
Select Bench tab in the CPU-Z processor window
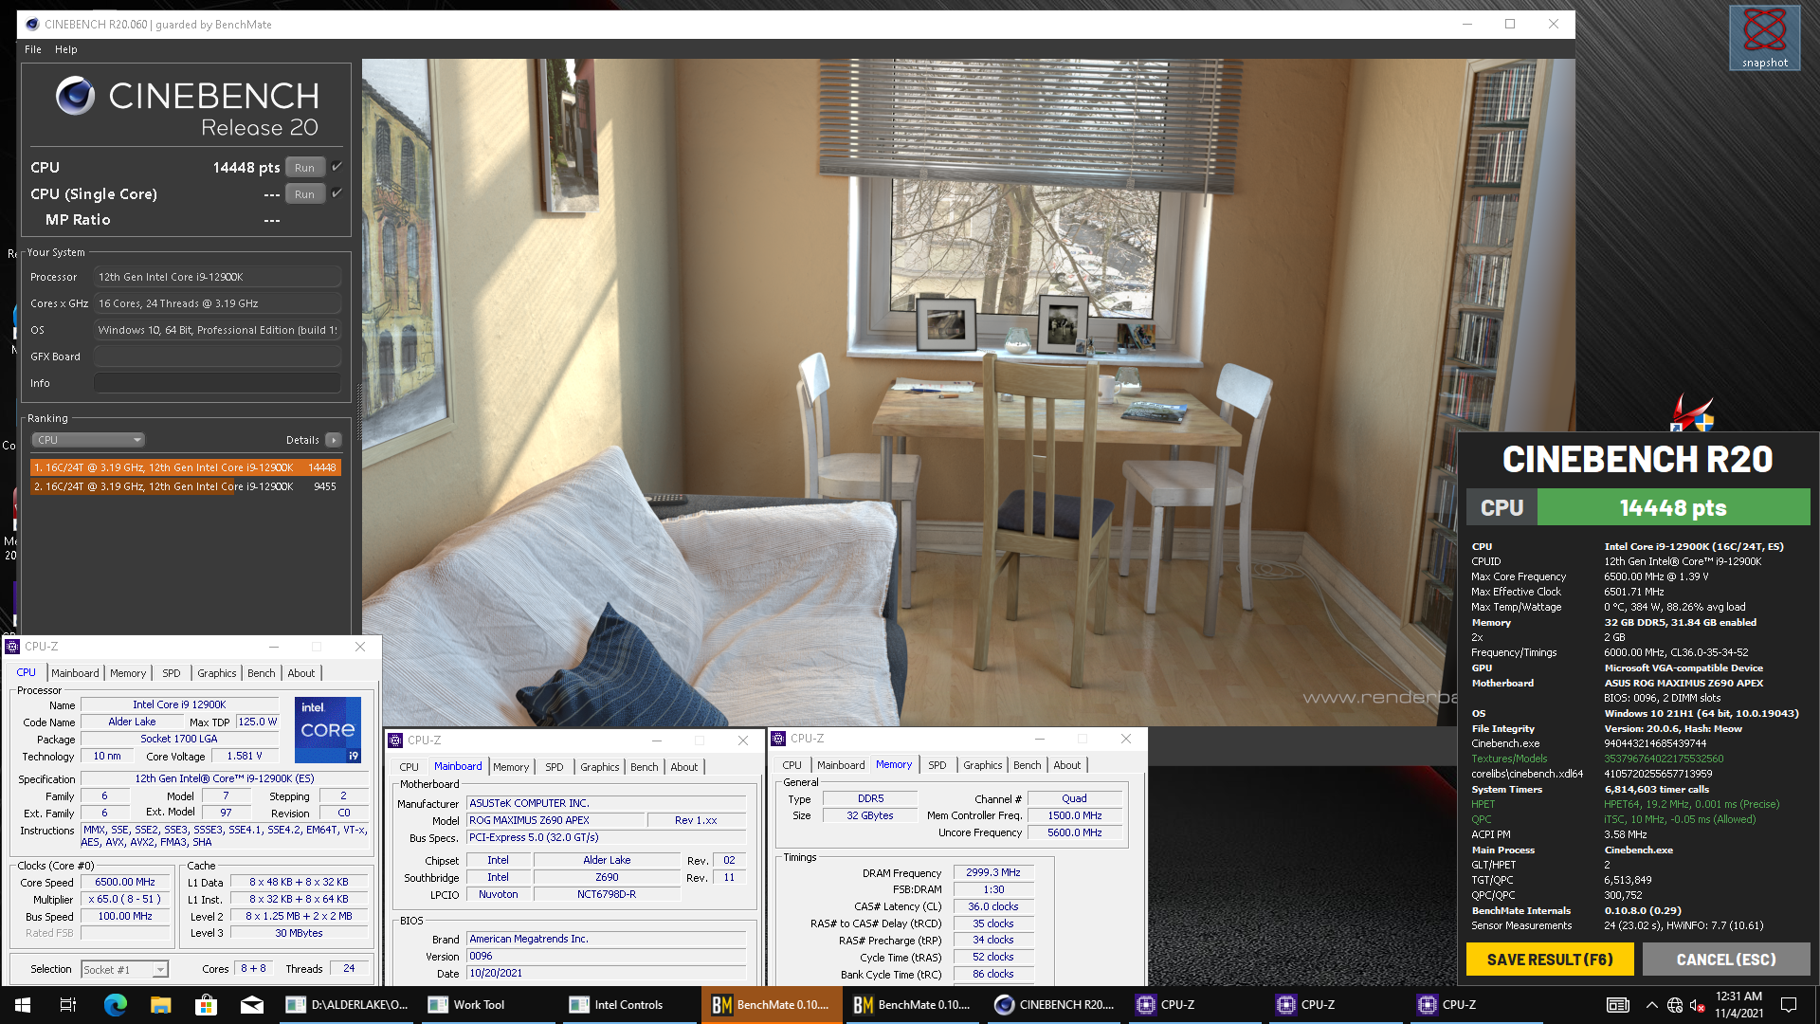(x=262, y=673)
